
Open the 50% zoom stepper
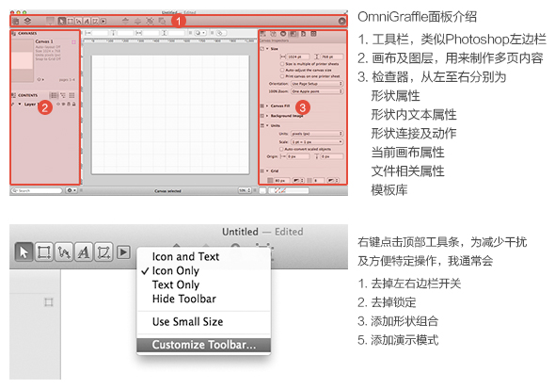[245, 190]
